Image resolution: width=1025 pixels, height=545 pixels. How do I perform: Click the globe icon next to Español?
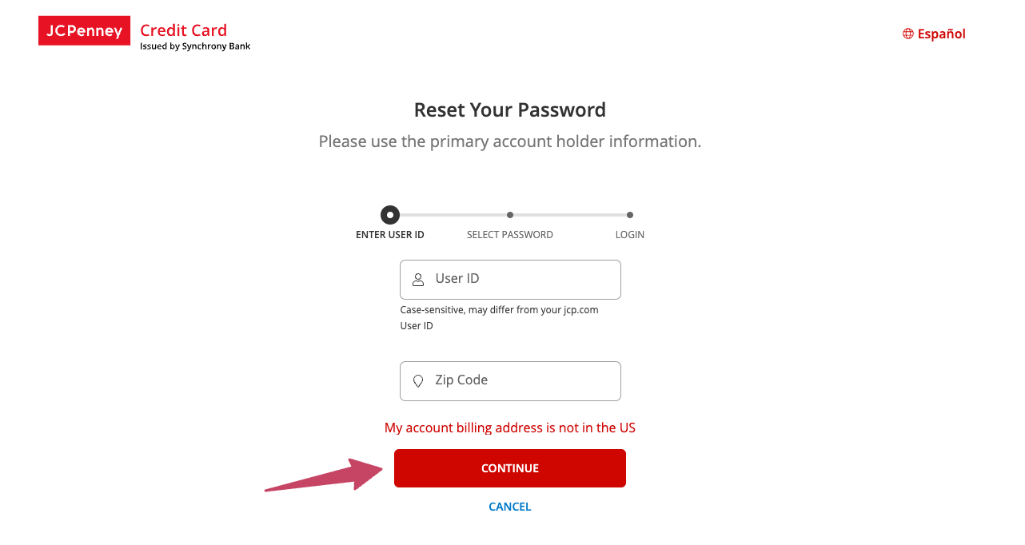(x=907, y=34)
